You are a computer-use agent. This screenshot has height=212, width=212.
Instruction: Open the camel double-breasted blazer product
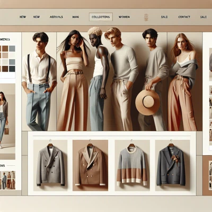90,165
